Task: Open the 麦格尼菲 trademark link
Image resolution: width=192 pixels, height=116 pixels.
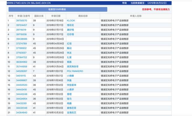Action: [71, 108]
